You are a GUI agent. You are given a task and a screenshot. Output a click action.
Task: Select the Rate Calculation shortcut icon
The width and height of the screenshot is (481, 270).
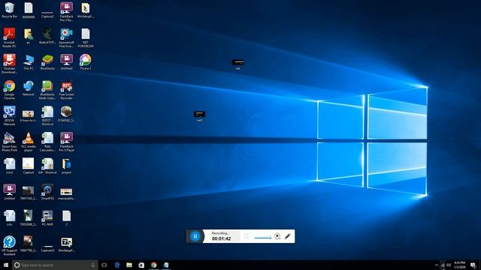(47, 142)
